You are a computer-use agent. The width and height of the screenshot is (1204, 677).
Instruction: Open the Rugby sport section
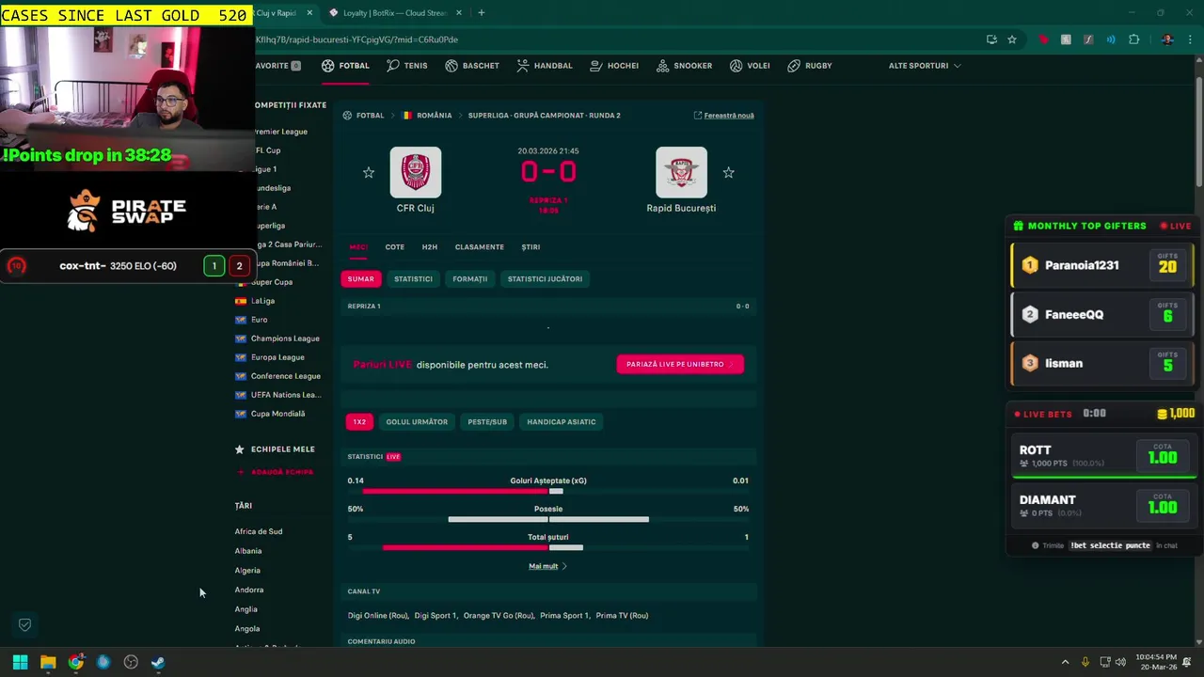pos(810,66)
